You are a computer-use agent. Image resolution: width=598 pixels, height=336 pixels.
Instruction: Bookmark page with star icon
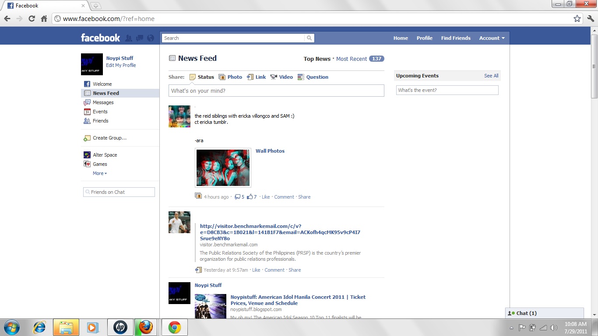(x=577, y=18)
